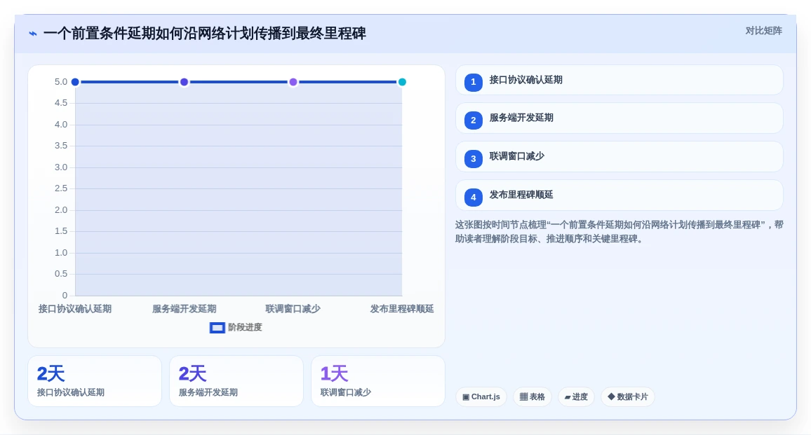The height and width of the screenshot is (435, 811).
Task: Click the 表格 tag
Action: [x=532, y=396]
